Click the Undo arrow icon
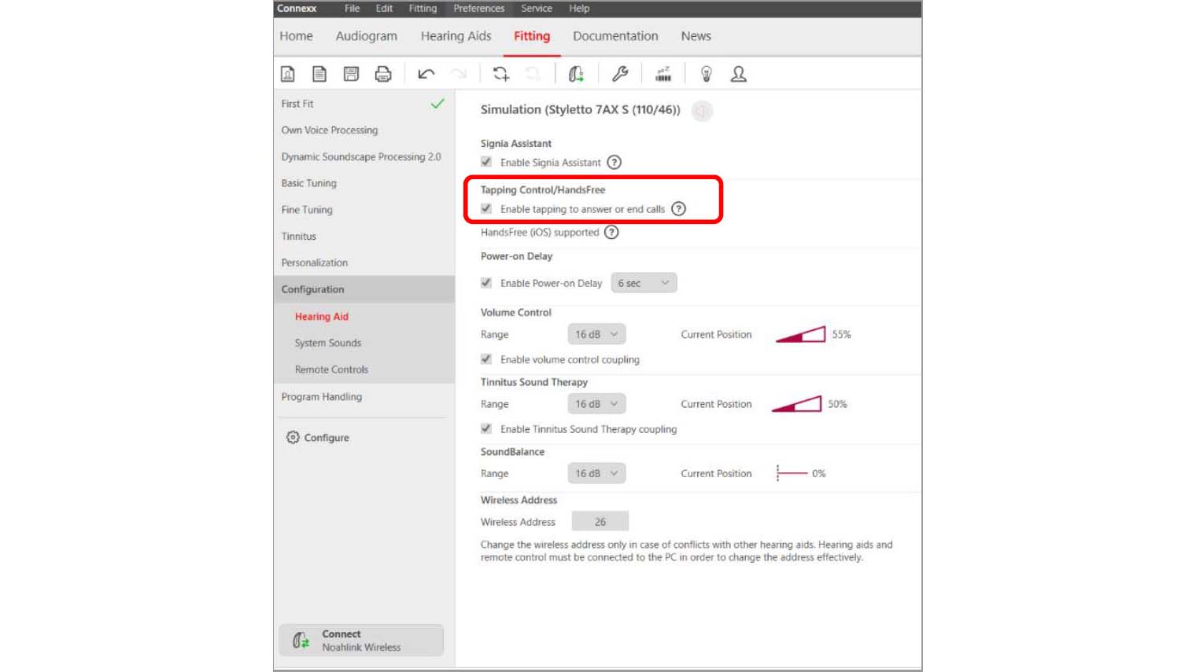The height and width of the screenshot is (672, 1196). 426,74
